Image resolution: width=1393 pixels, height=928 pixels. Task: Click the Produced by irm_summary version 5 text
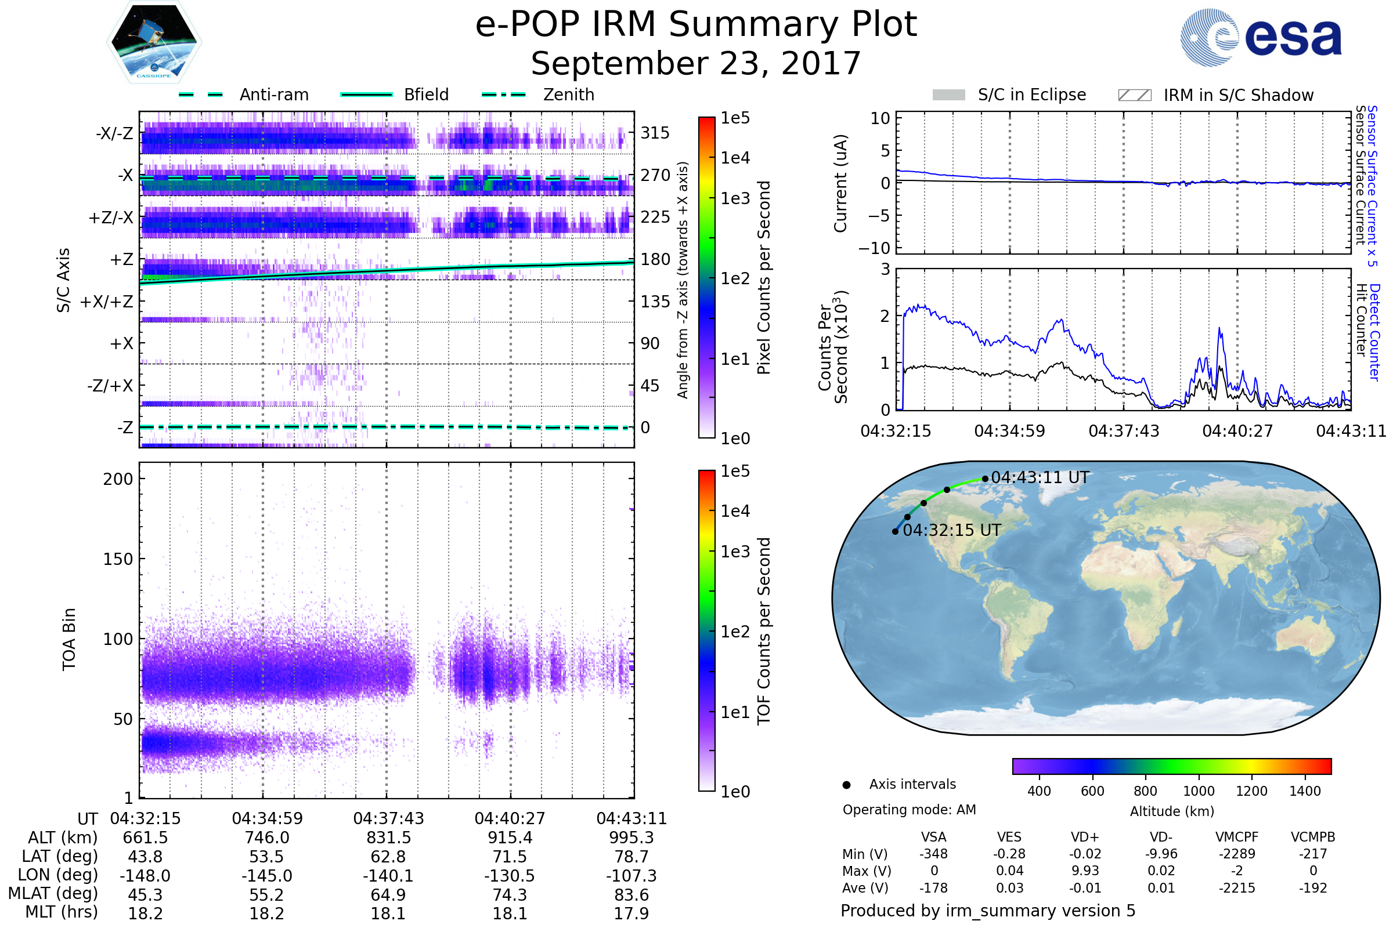988,910
